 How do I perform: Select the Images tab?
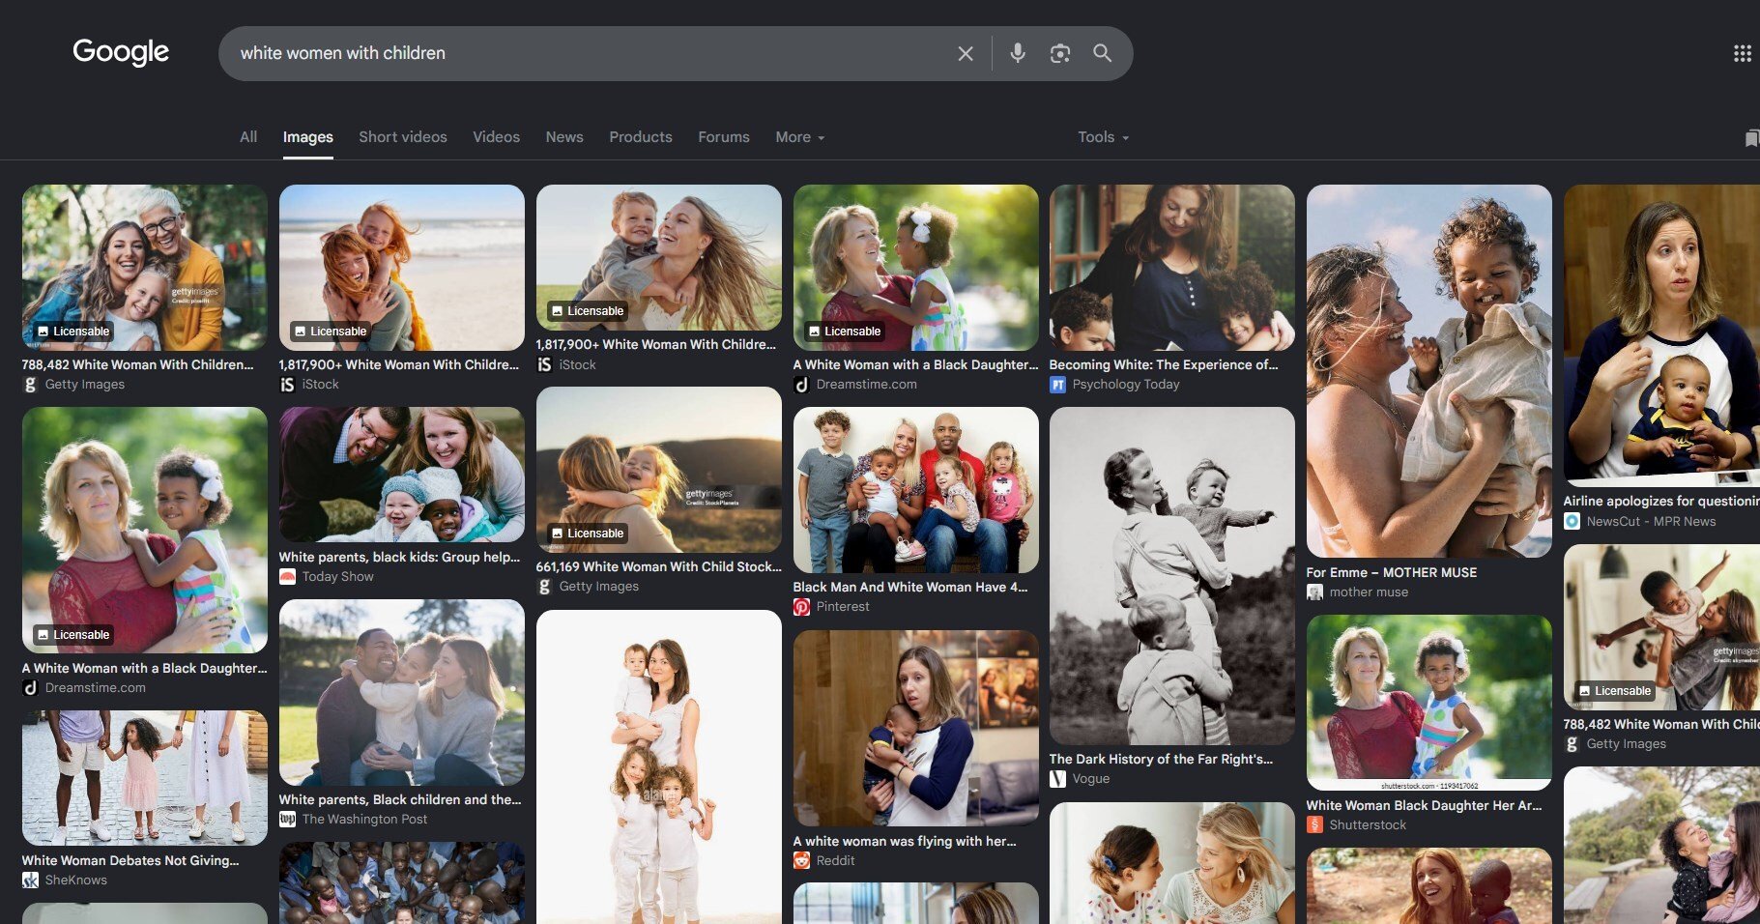[308, 137]
